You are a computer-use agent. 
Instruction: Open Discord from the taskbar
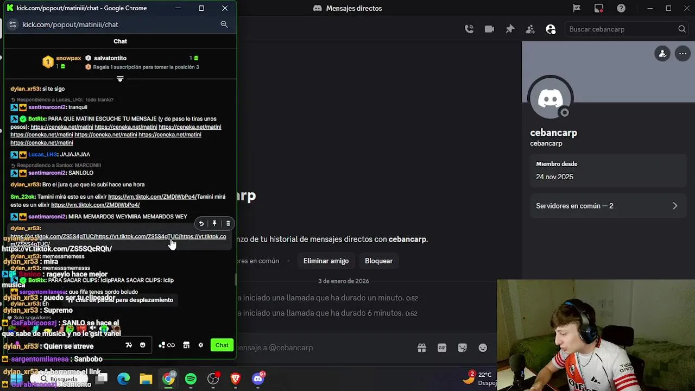point(258,379)
